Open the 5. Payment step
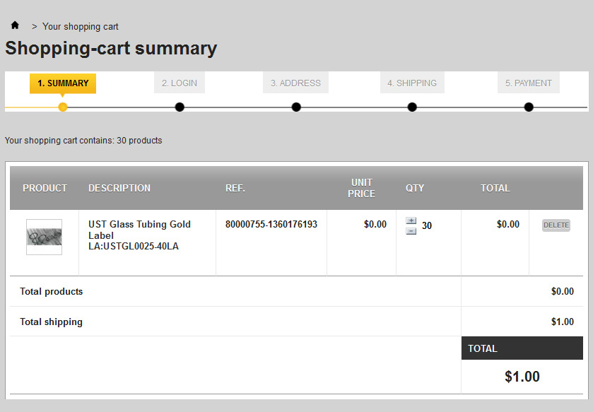The image size is (593, 412). point(528,83)
